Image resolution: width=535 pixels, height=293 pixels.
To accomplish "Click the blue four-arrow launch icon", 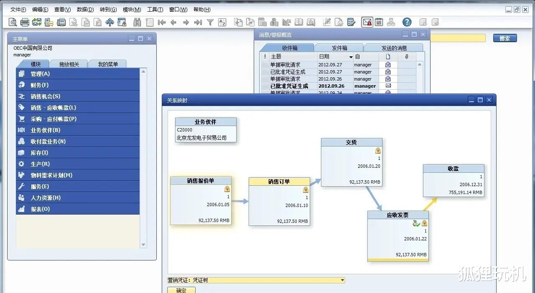I will click(x=110, y=22).
